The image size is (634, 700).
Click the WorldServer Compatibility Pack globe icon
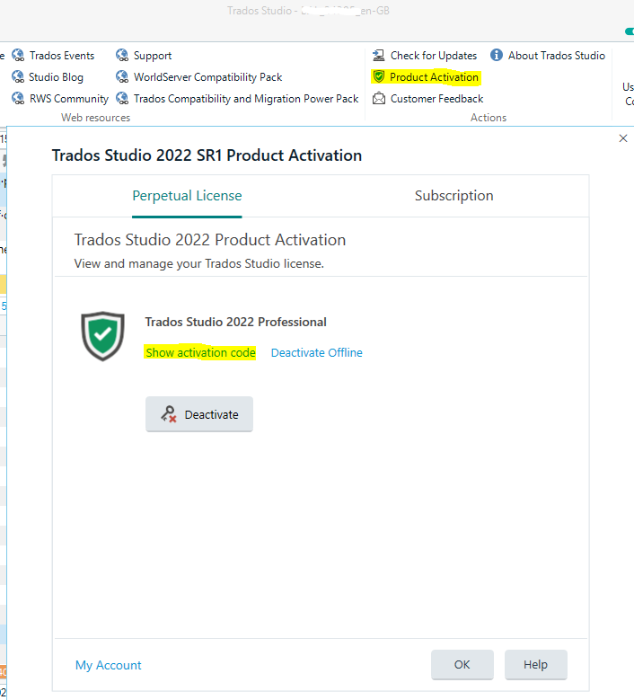[122, 76]
